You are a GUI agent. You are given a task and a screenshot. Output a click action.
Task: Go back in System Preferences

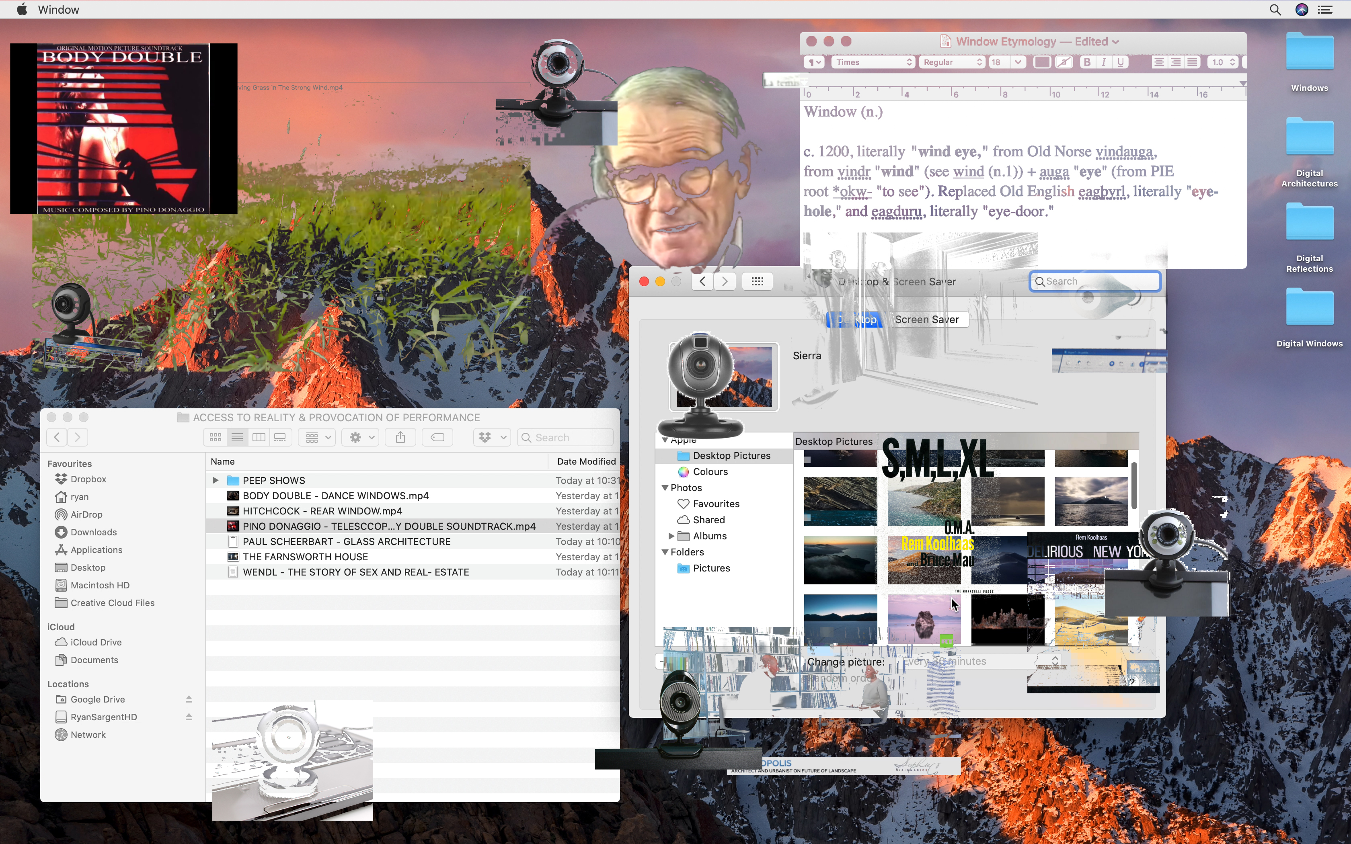702,281
